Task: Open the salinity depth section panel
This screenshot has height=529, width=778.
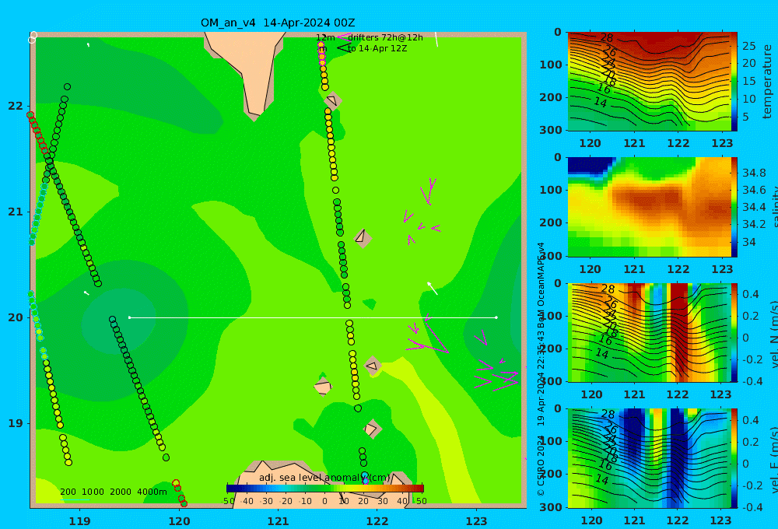Action: click(x=649, y=207)
